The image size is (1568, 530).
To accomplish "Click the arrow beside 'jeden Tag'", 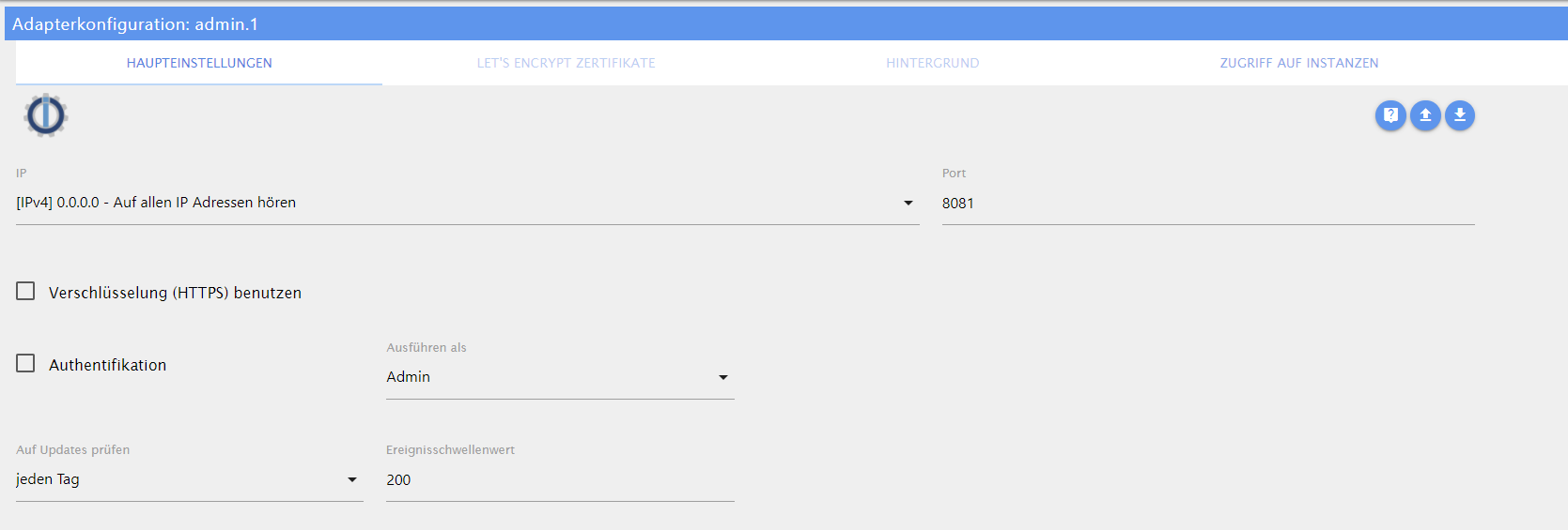I will pos(352,479).
